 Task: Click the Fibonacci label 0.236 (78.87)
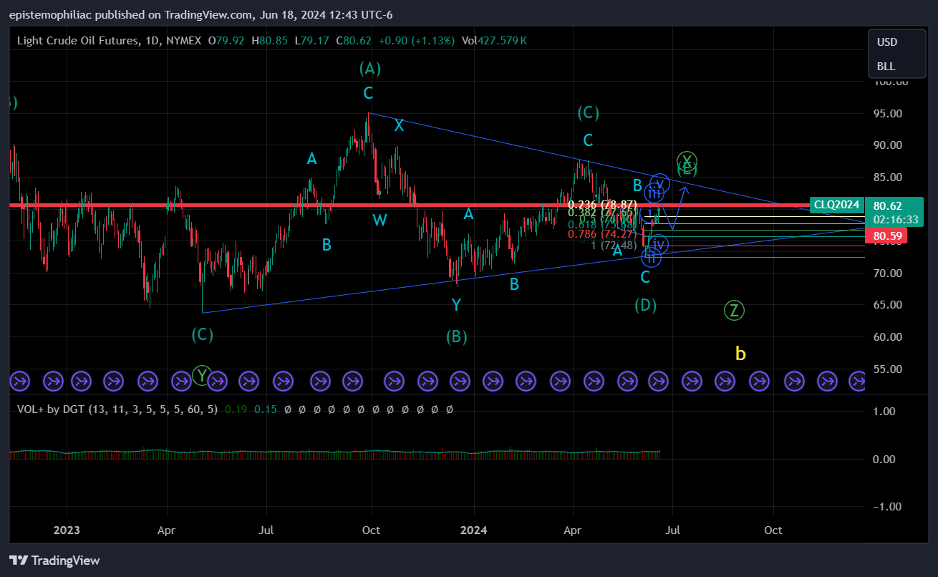[x=602, y=205]
